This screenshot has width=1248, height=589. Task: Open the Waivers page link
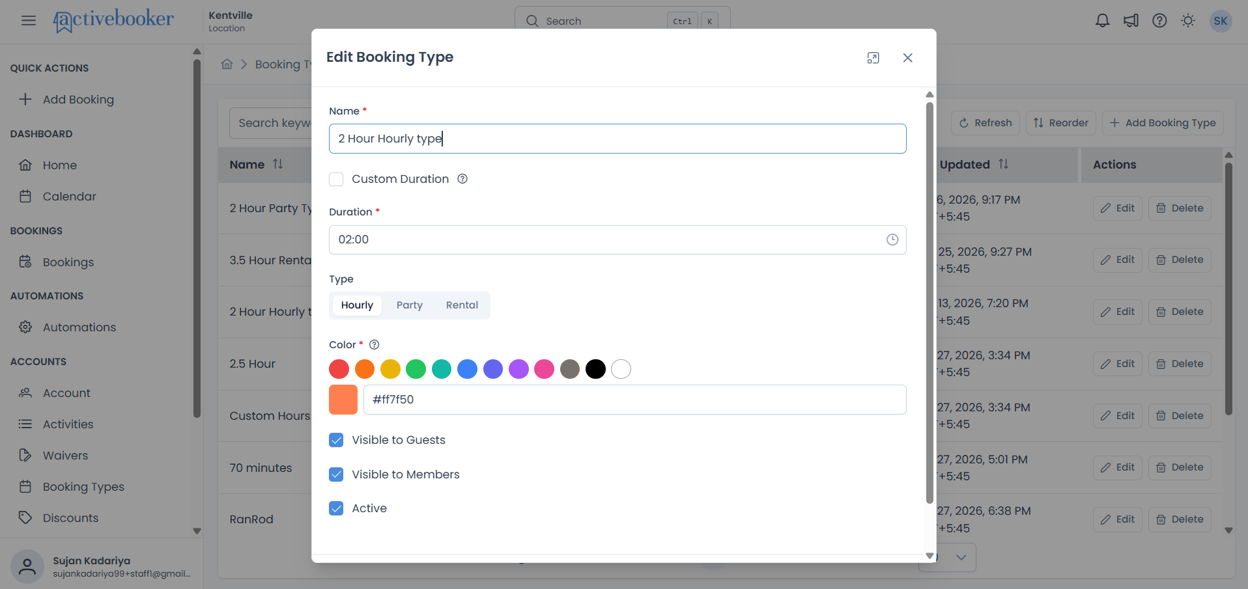pyautogui.click(x=65, y=456)
